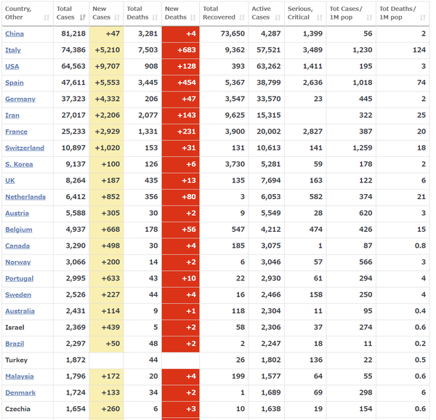Select Canada's total cases value 3,290
The width and height of the screenshot is (436, 420).
(76, 246)
